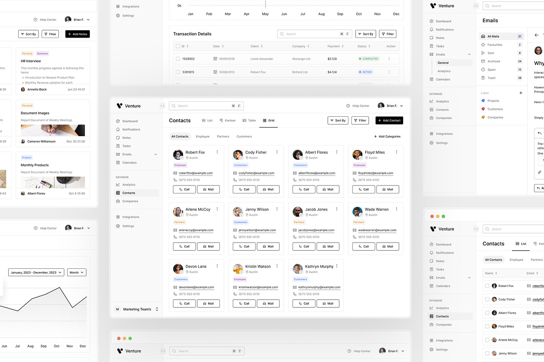The height and width of the screenshot is (362, 544).
Task: Click Call button on Robert Fox card
Action: point(184,189)
